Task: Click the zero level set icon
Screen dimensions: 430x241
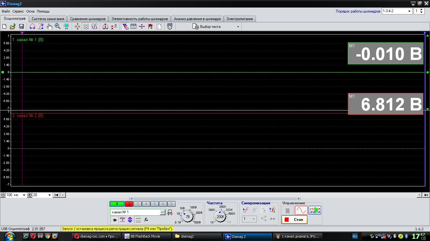Action: click(114, 27)
